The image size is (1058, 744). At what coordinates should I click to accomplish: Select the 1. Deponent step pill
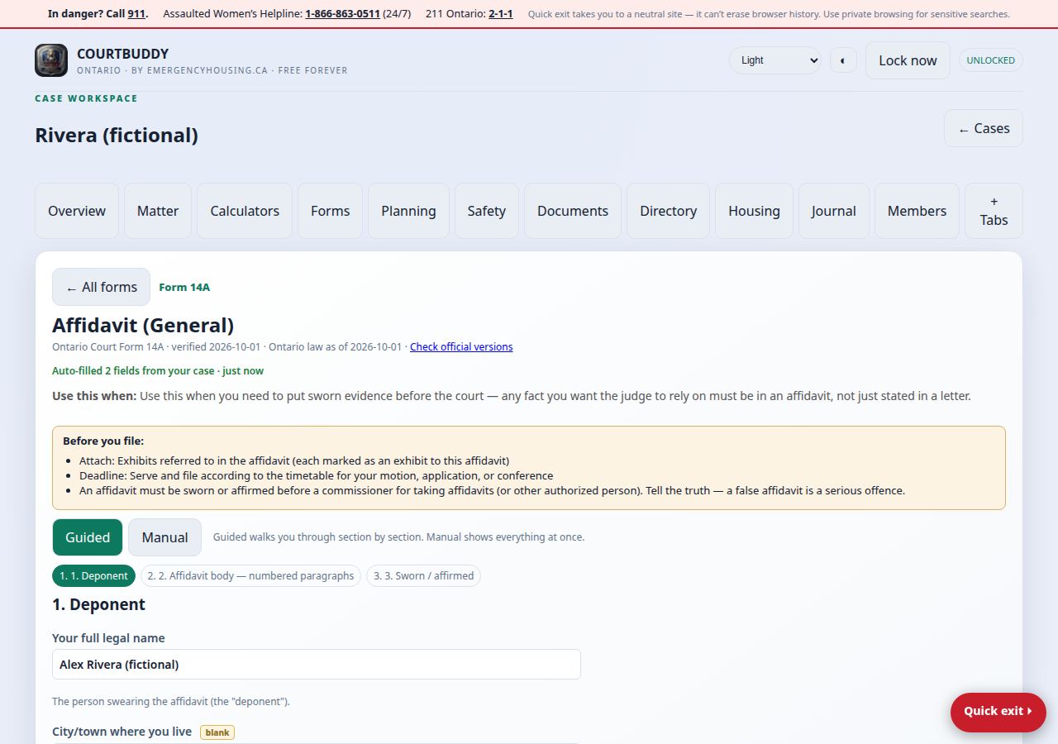click(x=93, y=575)
